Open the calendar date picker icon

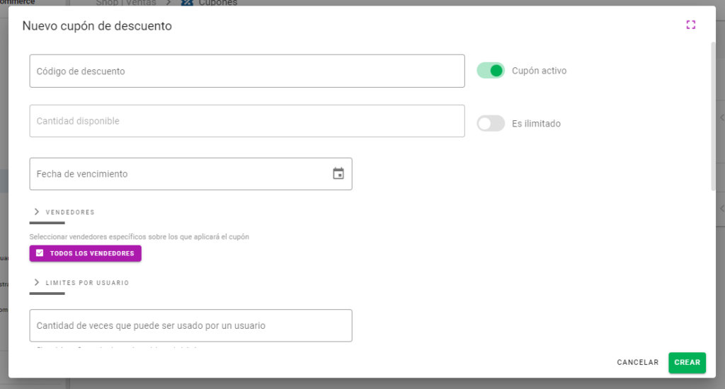coord(338,173)
